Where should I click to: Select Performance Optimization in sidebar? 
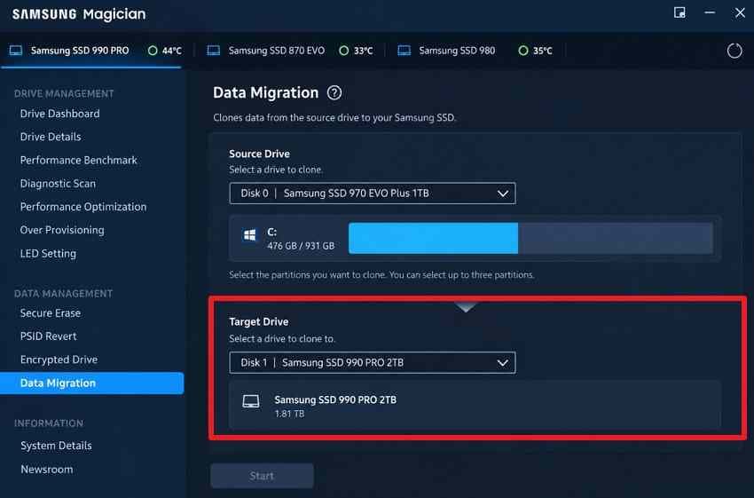click(83, 207)
